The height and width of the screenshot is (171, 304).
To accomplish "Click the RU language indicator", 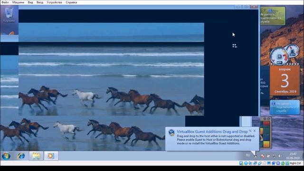I will (x=248, y=155).
